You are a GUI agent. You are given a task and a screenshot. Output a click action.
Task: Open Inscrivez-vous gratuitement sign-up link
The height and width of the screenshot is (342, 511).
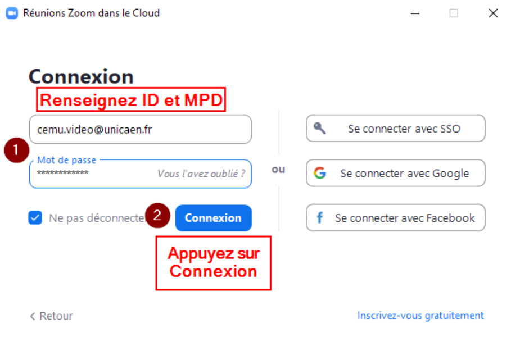pos(420,316)
